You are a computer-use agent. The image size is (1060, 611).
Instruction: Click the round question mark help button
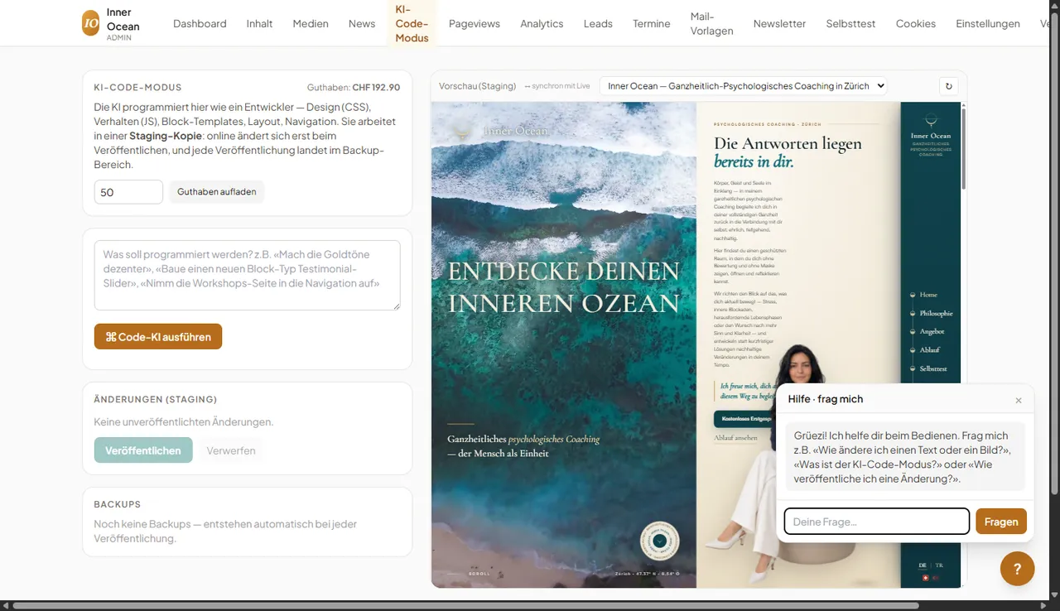click(x=1017, y=569)
